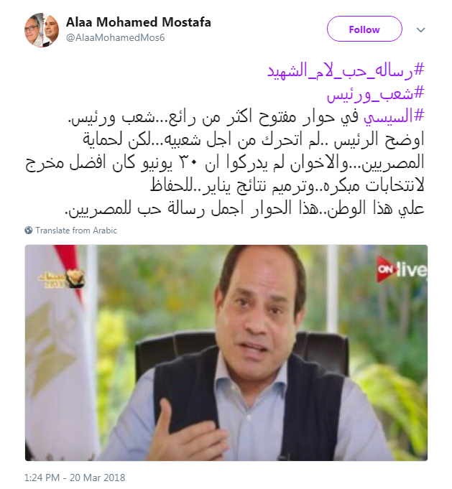This screenshot has width=452, height=489.
Task: Open hashtag شعب_ورئيس
Action: tap(376, 93)
